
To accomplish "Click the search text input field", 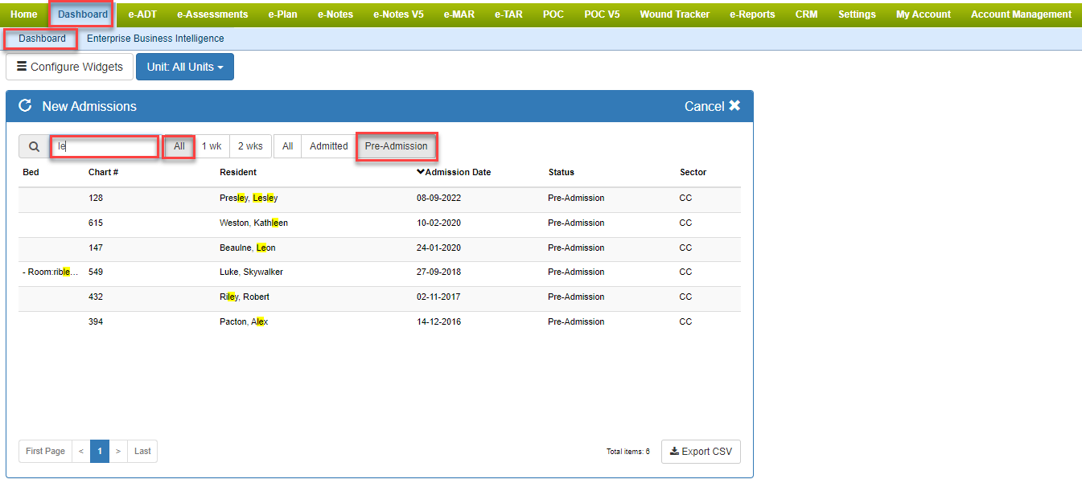I will coord(105,146).
